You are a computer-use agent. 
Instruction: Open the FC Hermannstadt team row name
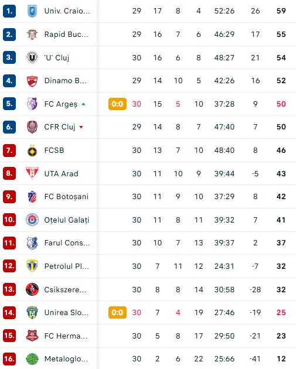point(66,336)
